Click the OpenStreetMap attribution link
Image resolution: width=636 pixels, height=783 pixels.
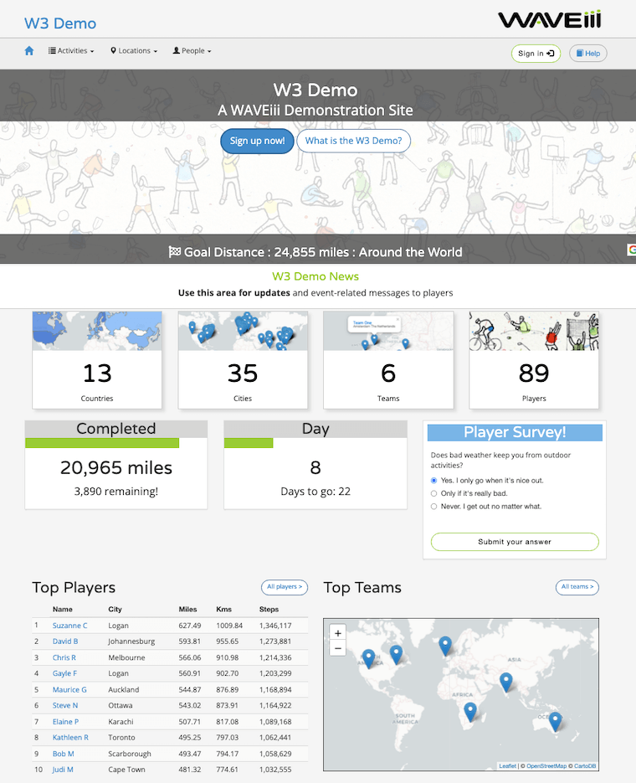(546, 766)
